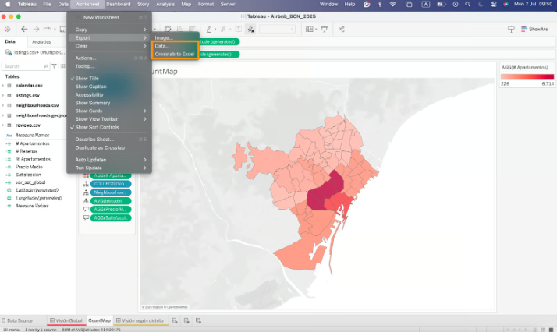Click the New Story icon in bottom bar

click(x=200, y=320)
